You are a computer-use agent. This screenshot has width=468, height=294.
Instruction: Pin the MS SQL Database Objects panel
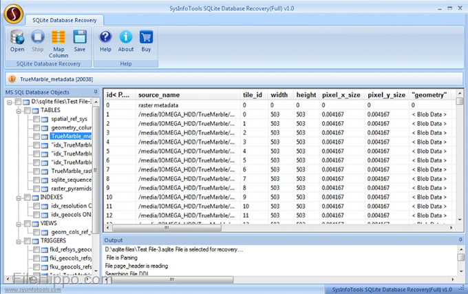pyautogui.click(x=95, y=92)
